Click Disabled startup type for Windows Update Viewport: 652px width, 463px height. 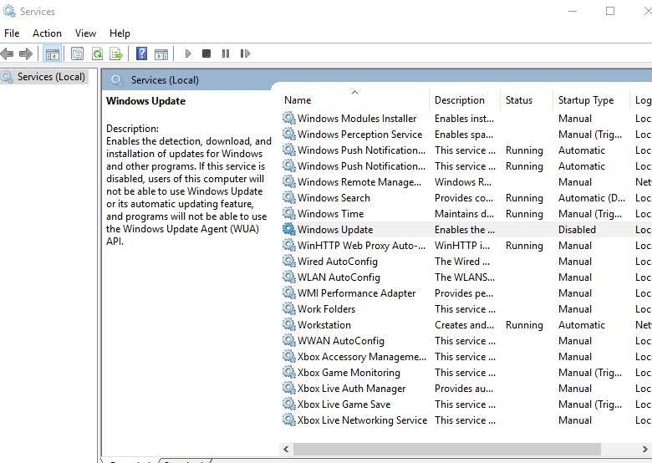point(577,230)
